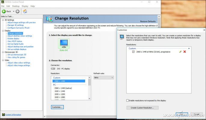Collapse the Video tree node
Viewport: 206px width, 120px height.
click(3, 60)
